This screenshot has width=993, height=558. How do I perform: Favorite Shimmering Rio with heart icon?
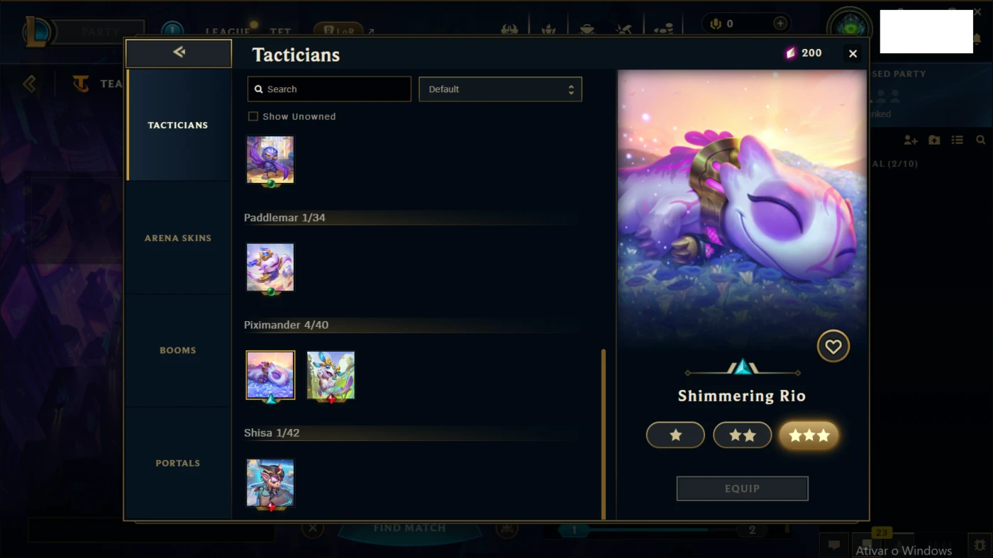point(833,347)
